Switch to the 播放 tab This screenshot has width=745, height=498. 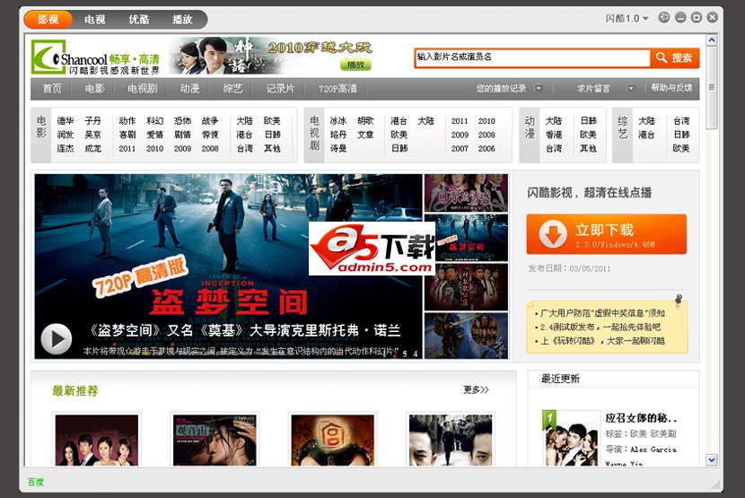[x=182, y=20]
